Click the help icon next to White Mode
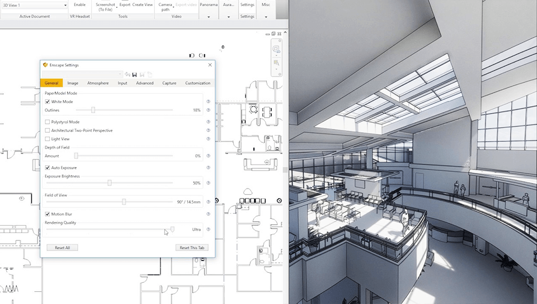The width and height of the screenshot is (537, 304). 208,102
